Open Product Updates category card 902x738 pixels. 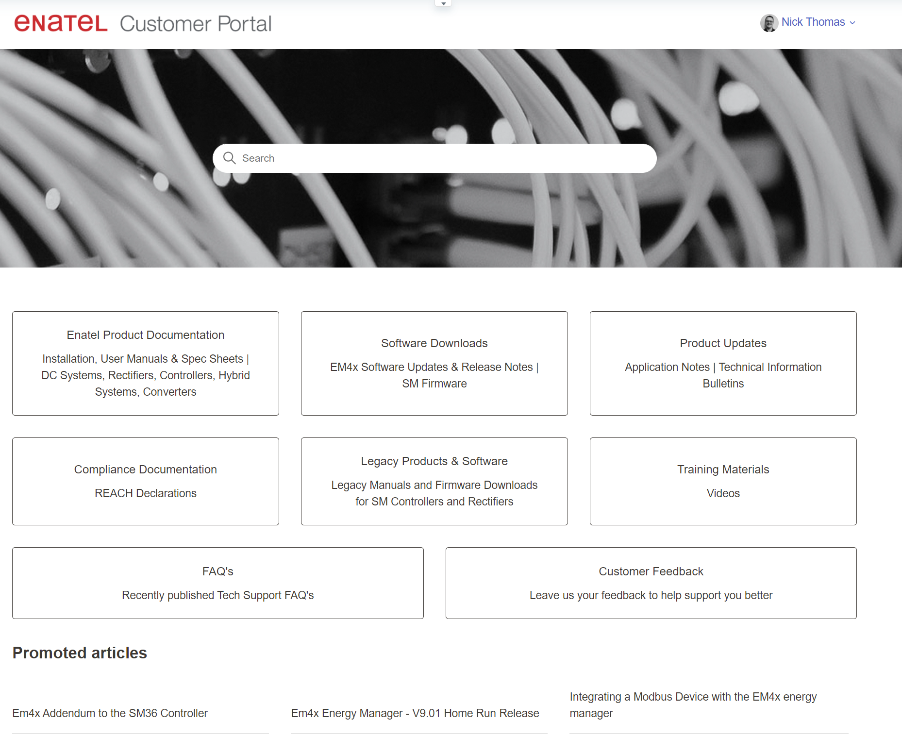tap(723, 363)
